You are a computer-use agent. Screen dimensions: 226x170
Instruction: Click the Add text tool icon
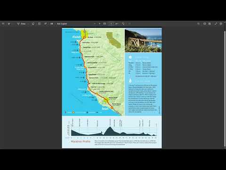(39, 24)
